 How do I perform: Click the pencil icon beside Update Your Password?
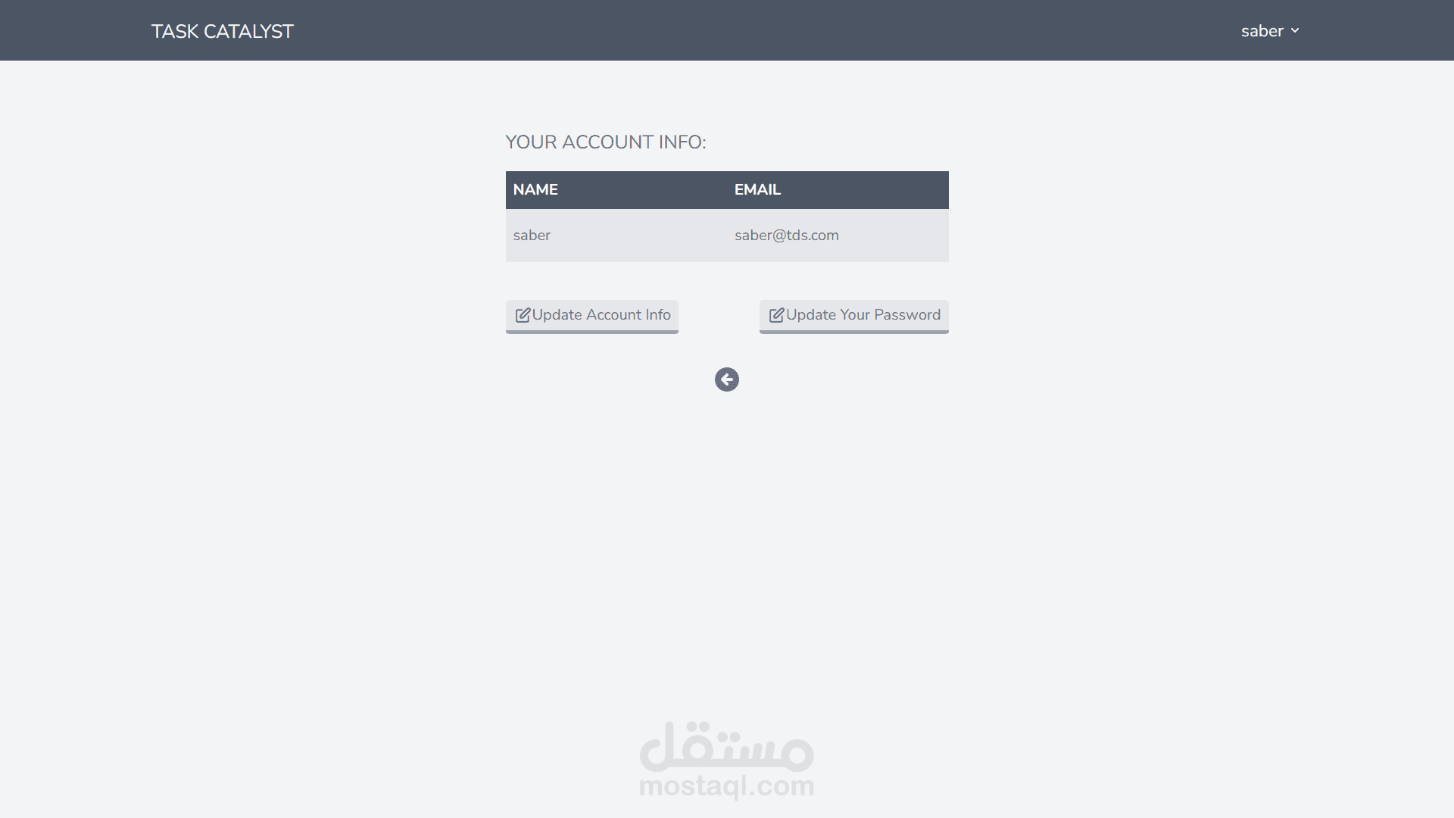(x=776, y=315)
